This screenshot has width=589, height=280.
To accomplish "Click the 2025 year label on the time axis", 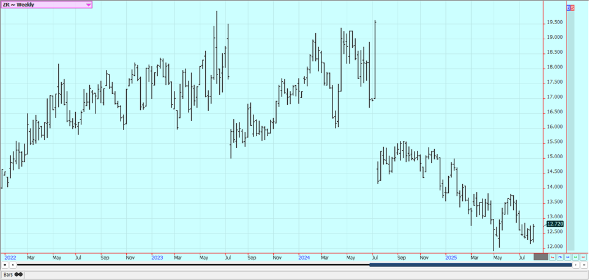I will (451, 258).
